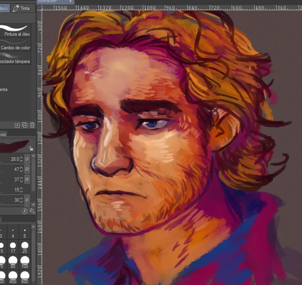Viewport: 302px width, 285px height.
Task: Click the reset settings clock icon
Action: point(25,211)
